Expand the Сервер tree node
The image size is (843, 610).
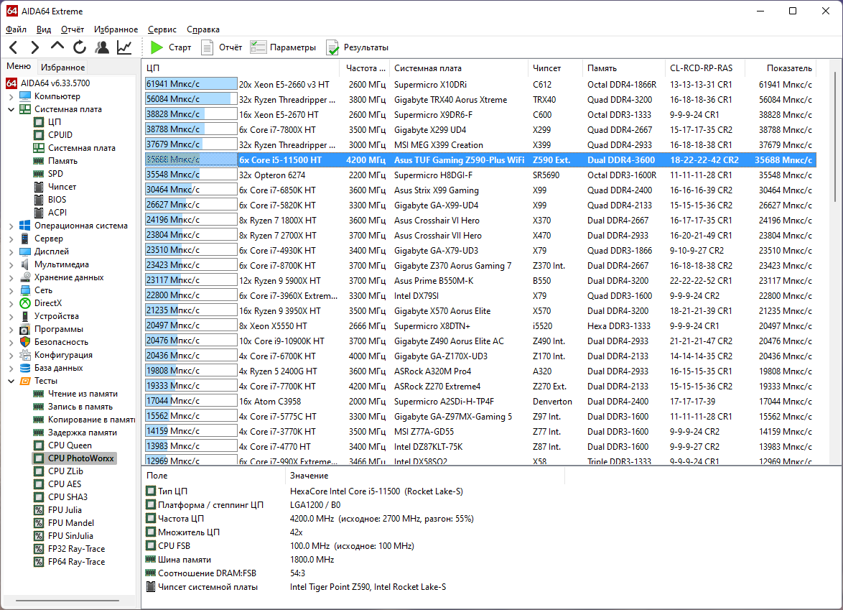click(11, 239)
